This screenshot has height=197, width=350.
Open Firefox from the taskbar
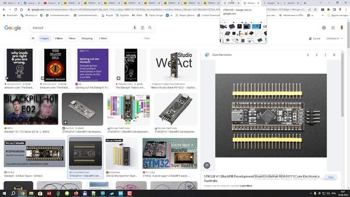(76, 193)
